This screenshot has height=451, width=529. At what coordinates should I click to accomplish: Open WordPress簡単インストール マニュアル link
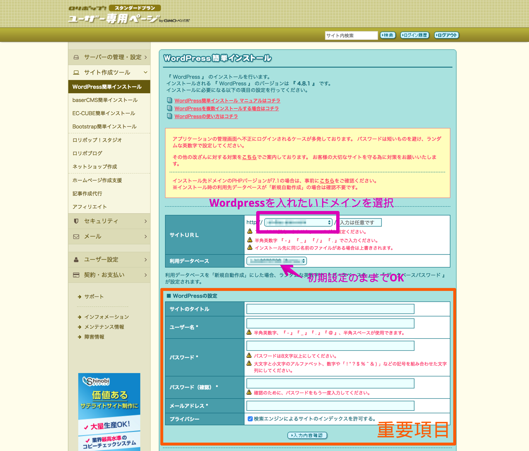pyautogui.click(x=227, y=101)
